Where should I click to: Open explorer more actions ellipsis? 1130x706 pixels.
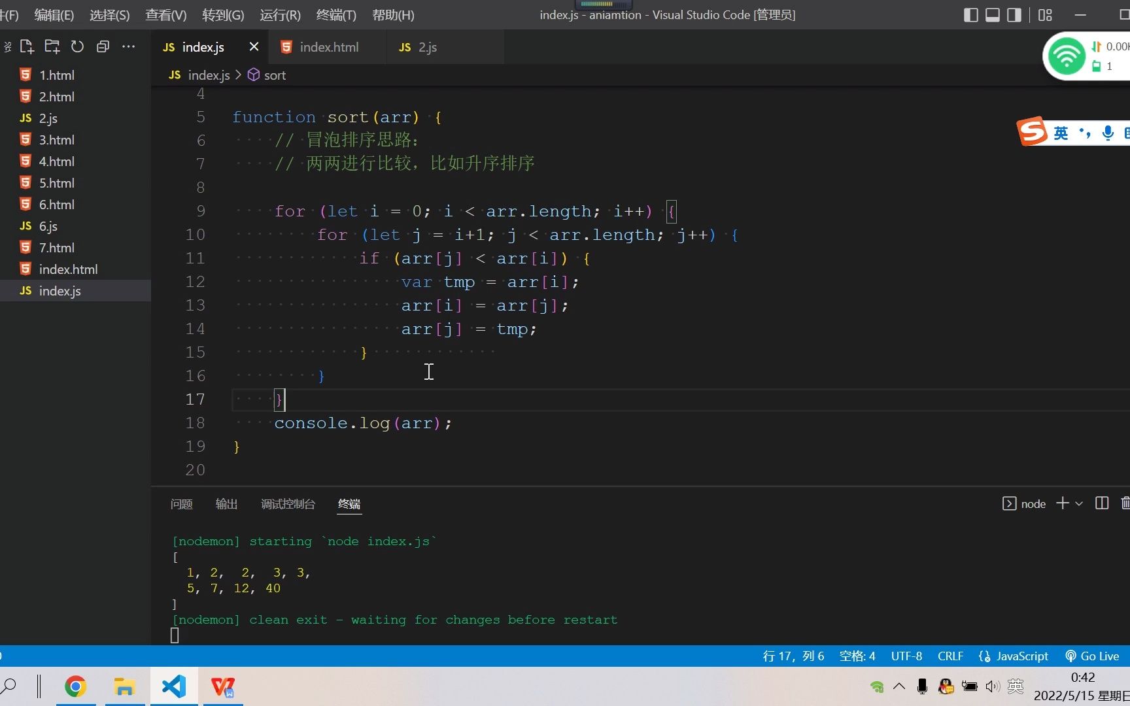(129, 46)
